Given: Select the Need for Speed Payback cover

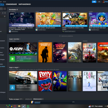Looking at the screenshot, I should click(x=60, y=52).
